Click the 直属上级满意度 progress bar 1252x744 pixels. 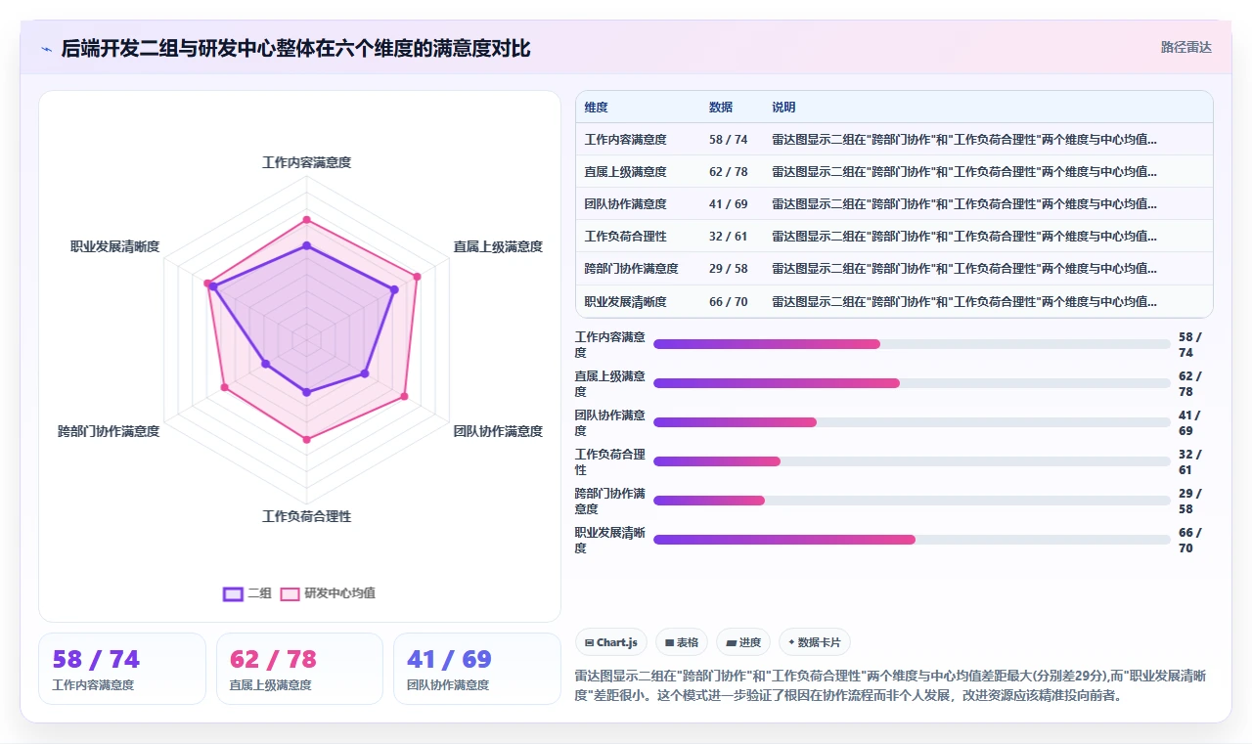pos(912,383)
